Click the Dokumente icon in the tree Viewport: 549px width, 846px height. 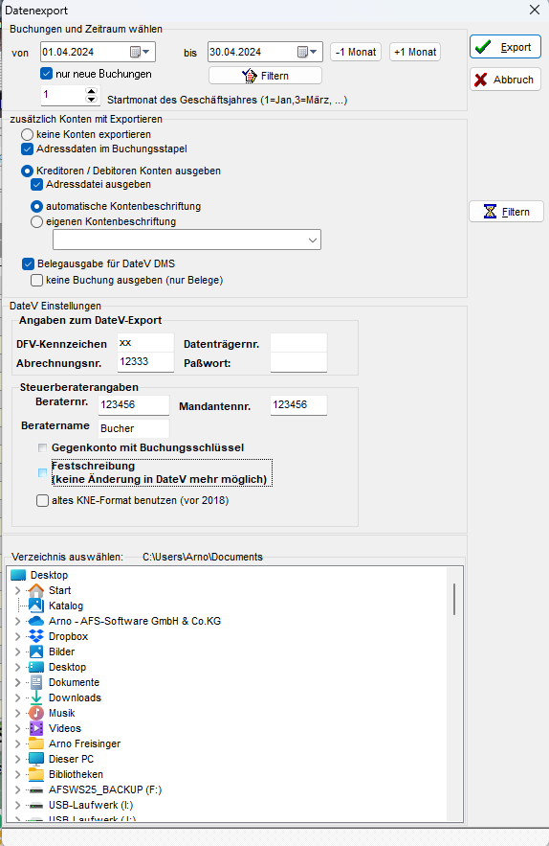click(x=36, y=682)
